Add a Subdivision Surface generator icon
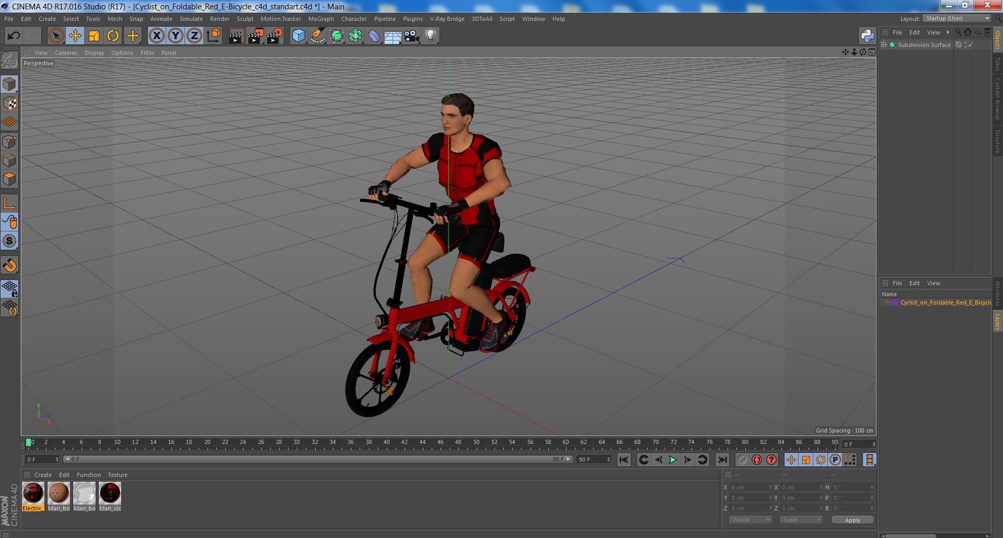Screen dimensions: 1003x538 (x=337, y=36)
